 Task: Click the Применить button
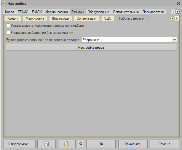133,144
